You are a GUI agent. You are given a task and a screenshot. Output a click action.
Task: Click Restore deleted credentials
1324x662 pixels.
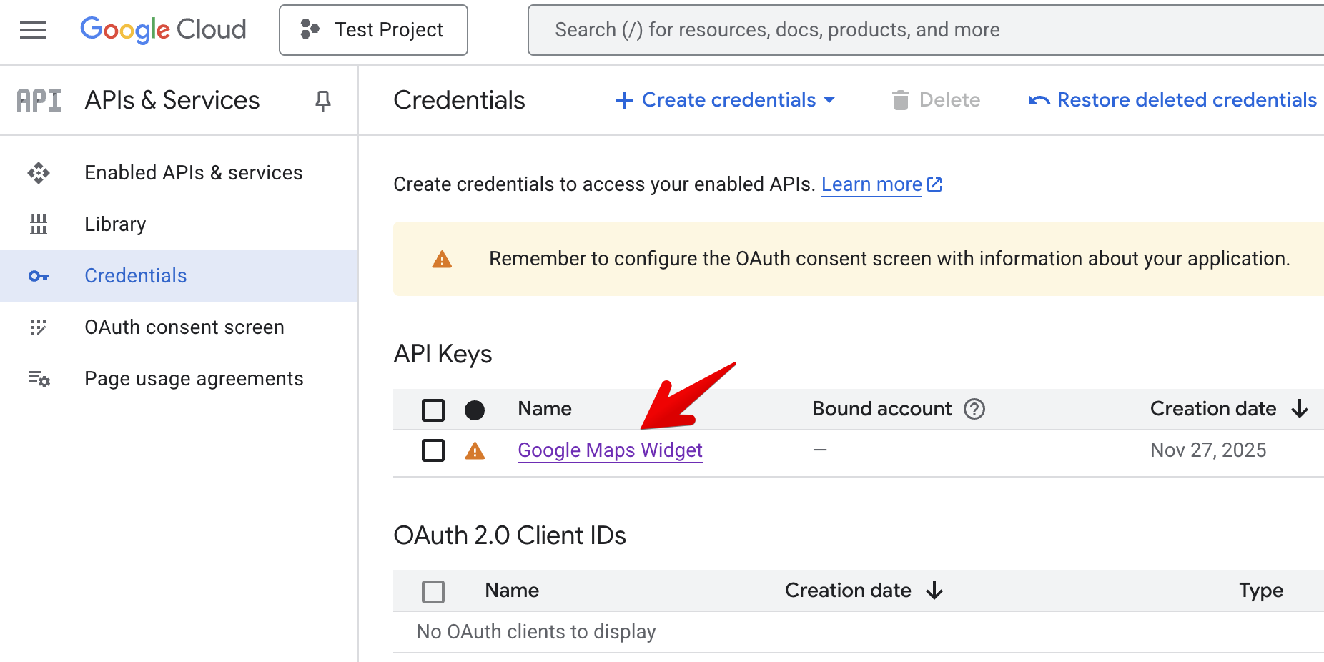1172,100
